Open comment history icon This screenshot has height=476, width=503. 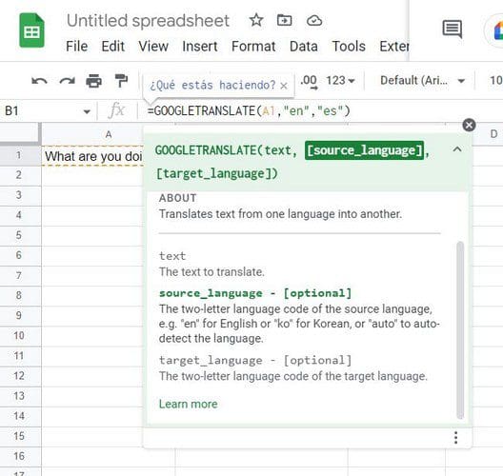point(453,29)
